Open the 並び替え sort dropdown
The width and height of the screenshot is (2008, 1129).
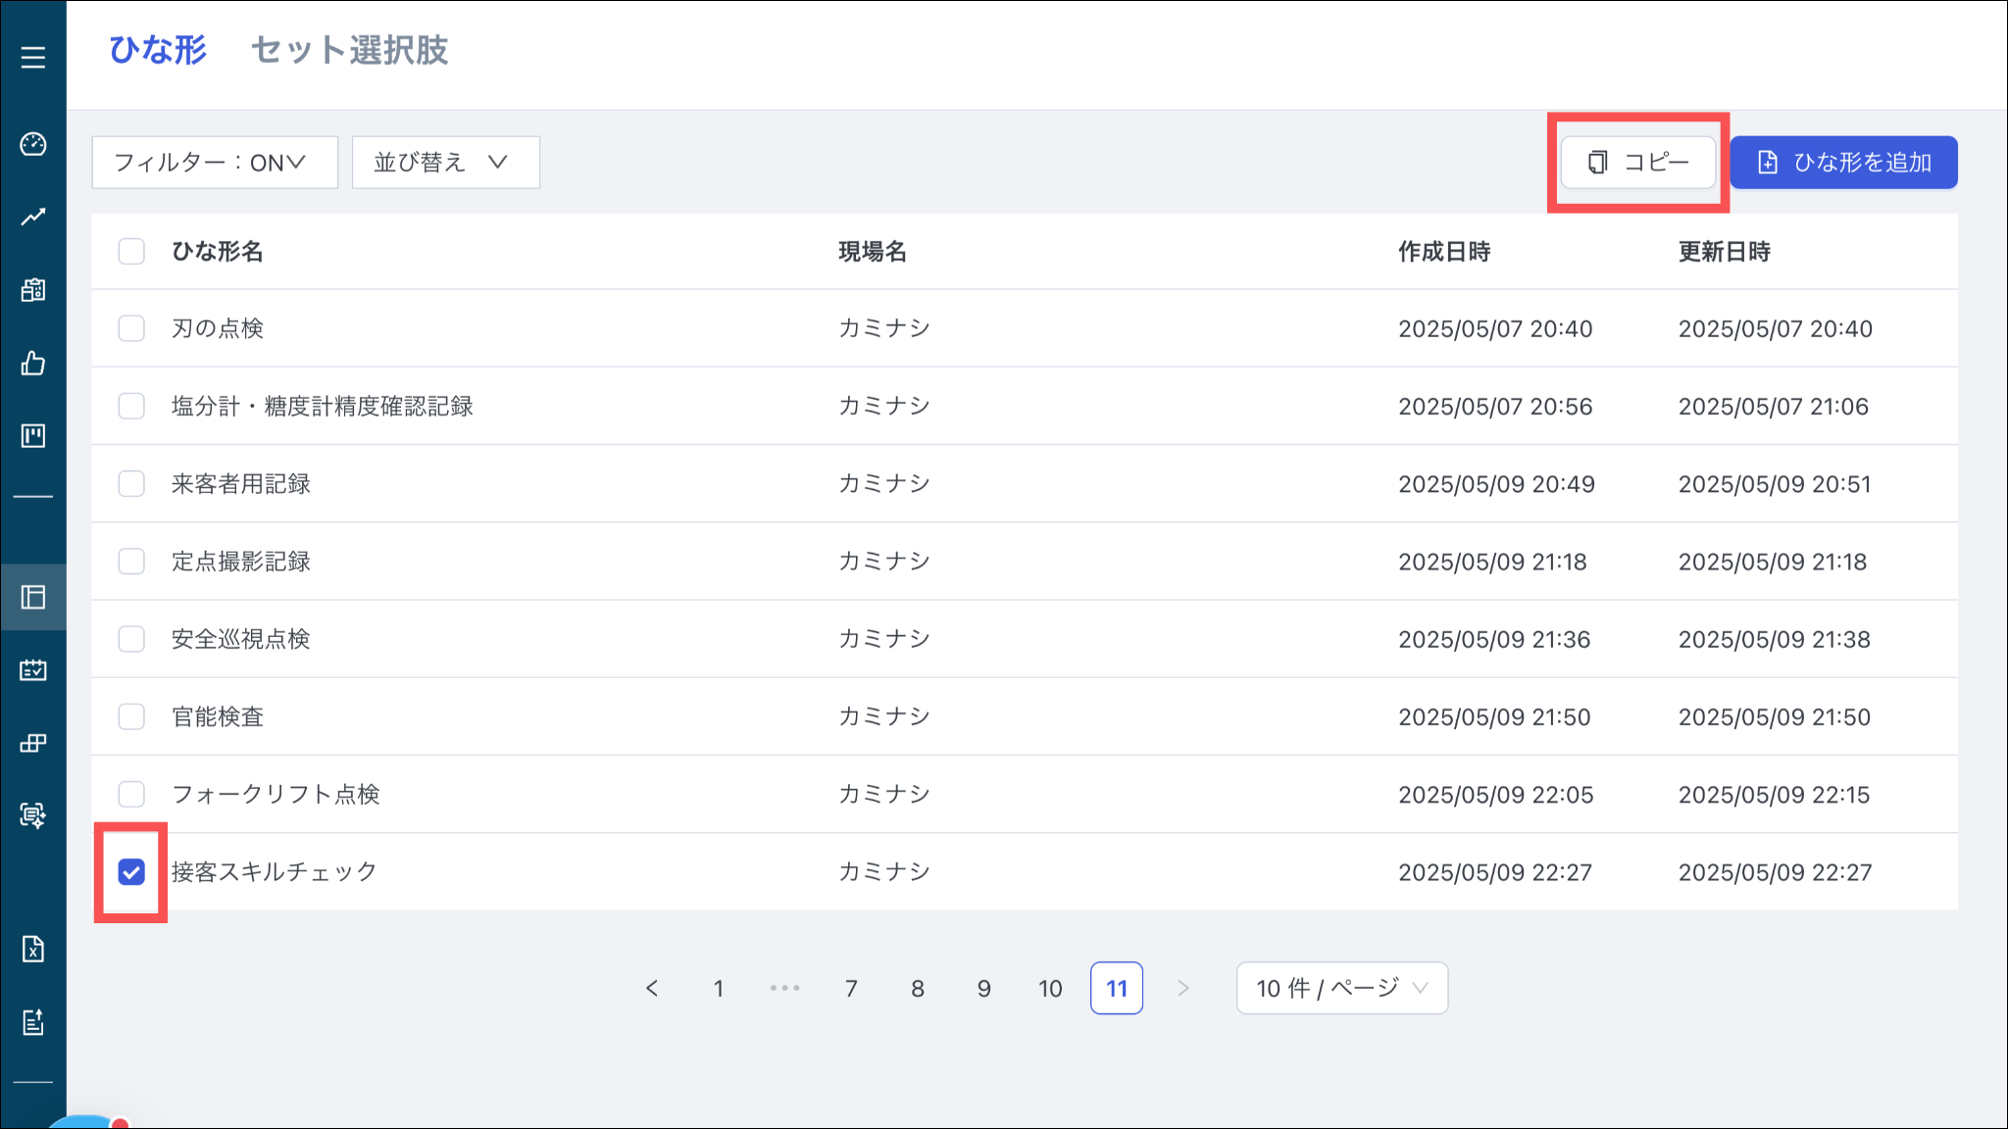445,162
